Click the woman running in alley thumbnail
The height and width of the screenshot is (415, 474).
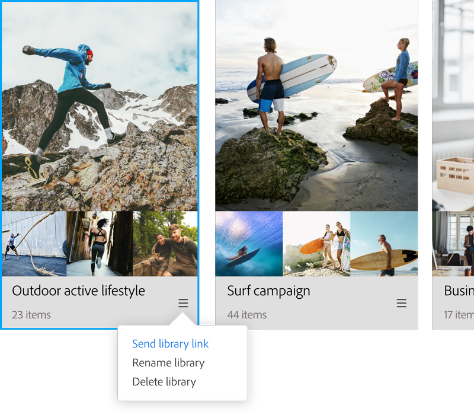[99, 244]
